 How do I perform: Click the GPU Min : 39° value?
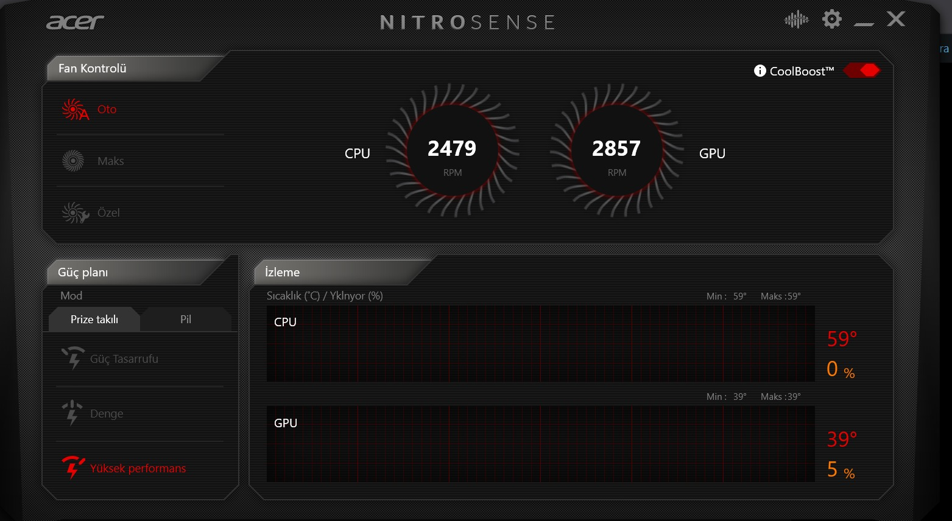pos(727,397)
